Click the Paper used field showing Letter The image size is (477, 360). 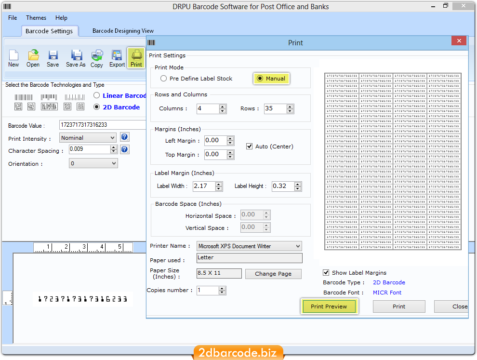click(x=250, y=258)
